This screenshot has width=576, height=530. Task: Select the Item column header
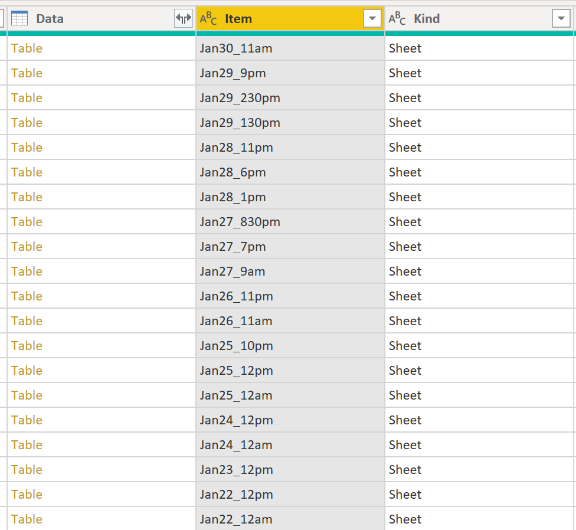click(x=290, y=18)
